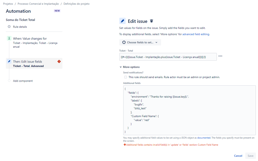This screenshot has width=258, height=161.
Task: Open the documented link
Action: click(204, 138)
